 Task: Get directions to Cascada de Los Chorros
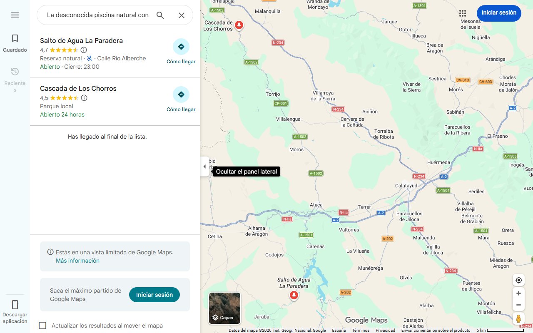click(181, 94)
